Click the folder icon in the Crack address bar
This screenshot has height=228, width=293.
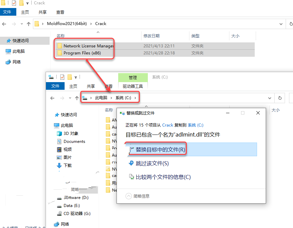(37, 24)
